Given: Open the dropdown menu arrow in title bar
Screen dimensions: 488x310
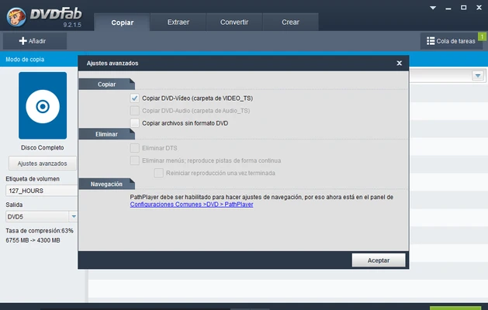Looking at the screenshot, I should point(433,8).
